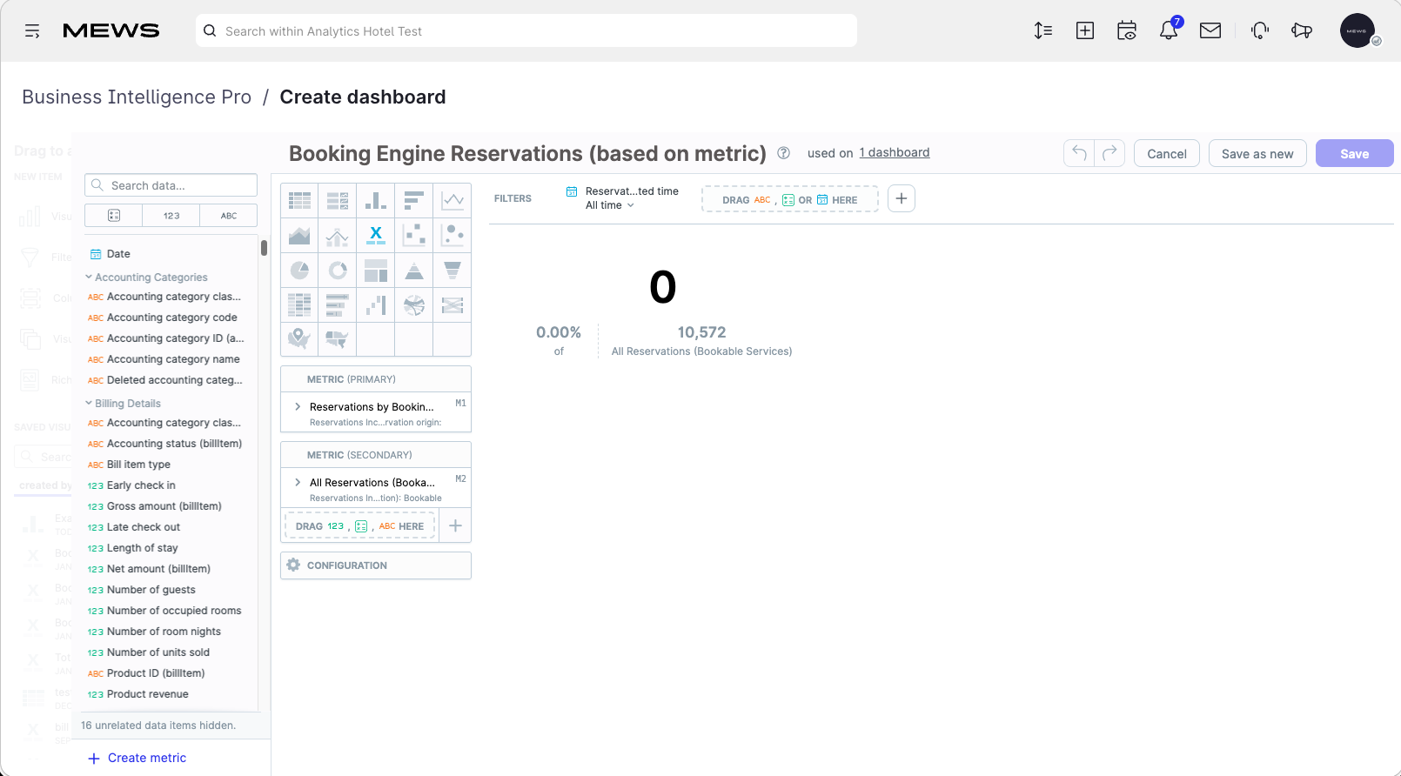
Task: Choose the Treemap visualization
Action: point(376,270)
